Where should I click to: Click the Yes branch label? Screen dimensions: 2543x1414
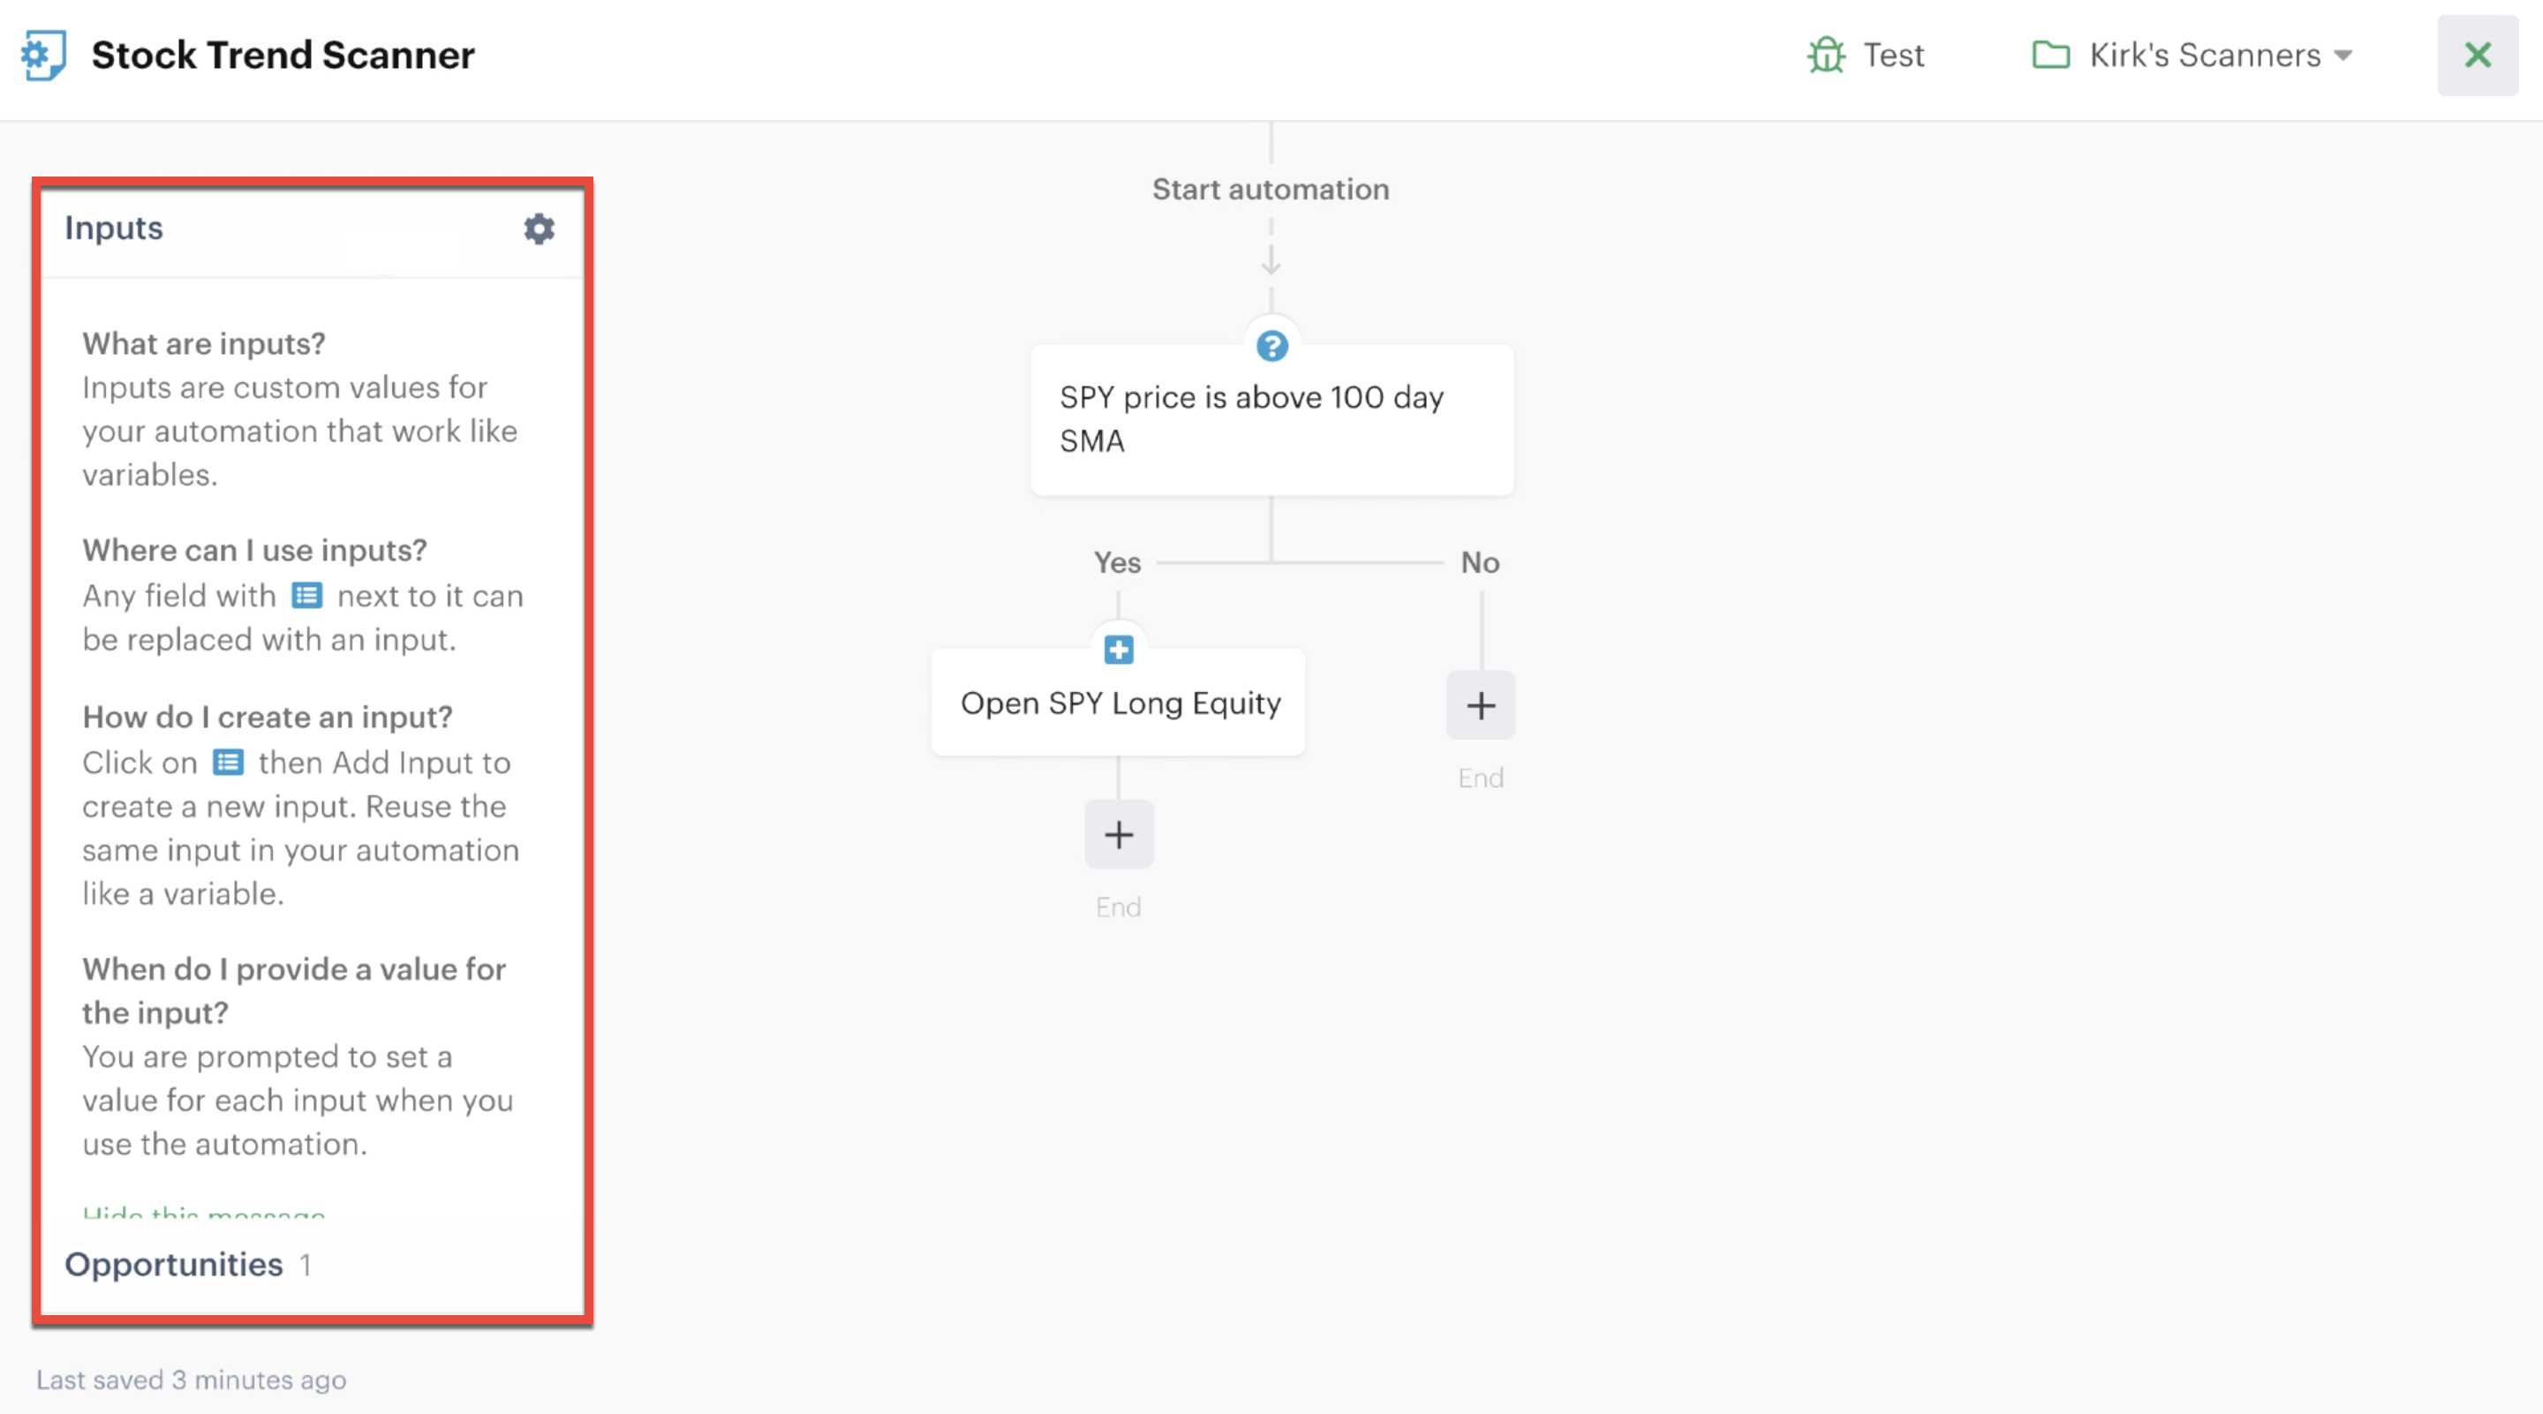(1116, 562)
